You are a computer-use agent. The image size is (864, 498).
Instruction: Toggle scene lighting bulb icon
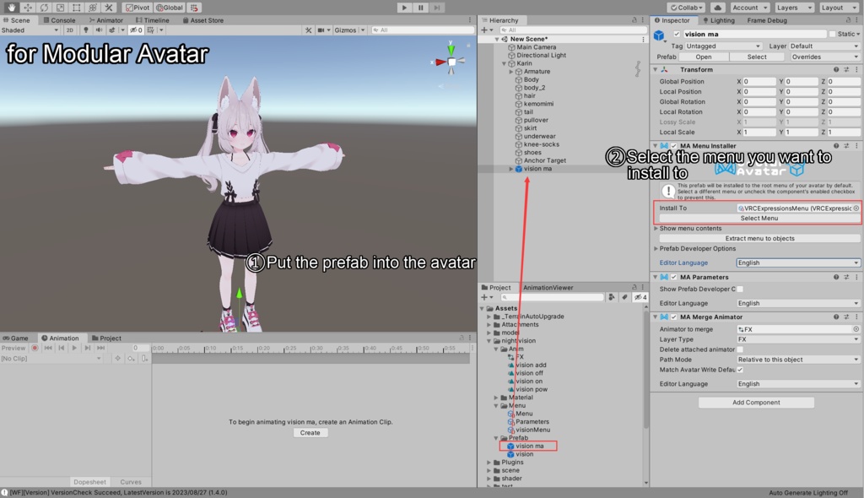coord(85,30)
